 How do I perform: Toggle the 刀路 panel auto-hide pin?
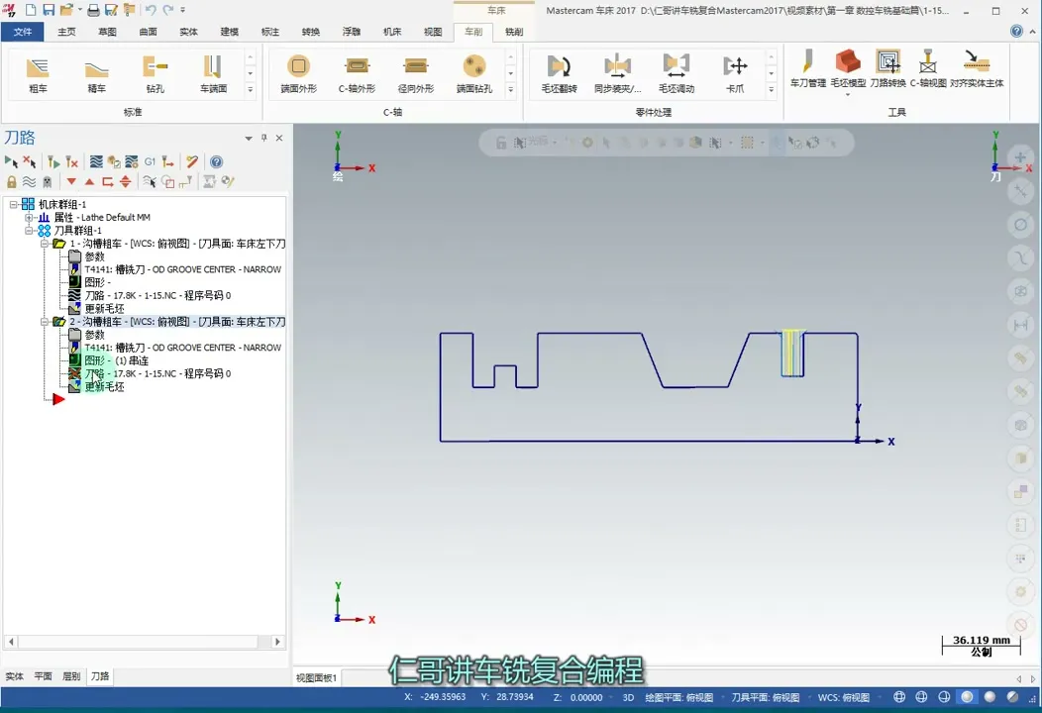pyautogui.click(x=263, y=138)
